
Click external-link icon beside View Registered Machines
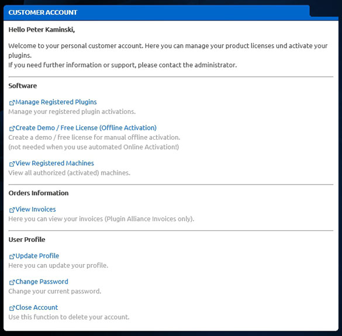coord(12,164)
